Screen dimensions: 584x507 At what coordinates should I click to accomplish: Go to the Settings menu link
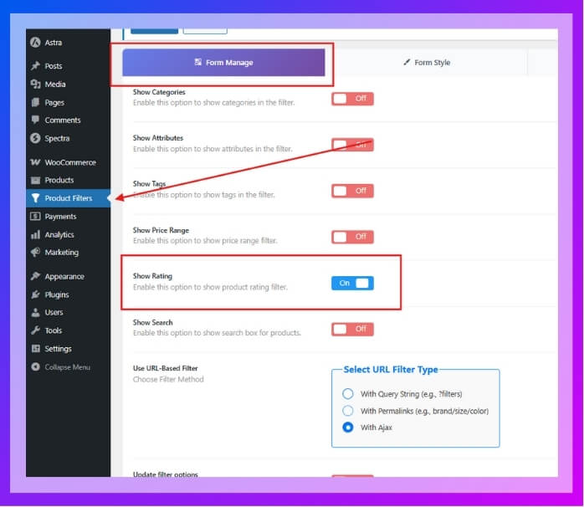[x=58, y=349]
